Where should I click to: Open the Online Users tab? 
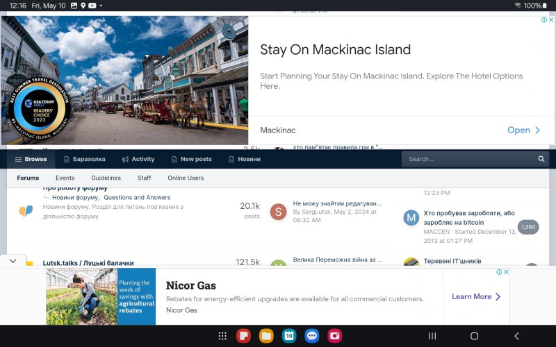click(x=186, y=178)
